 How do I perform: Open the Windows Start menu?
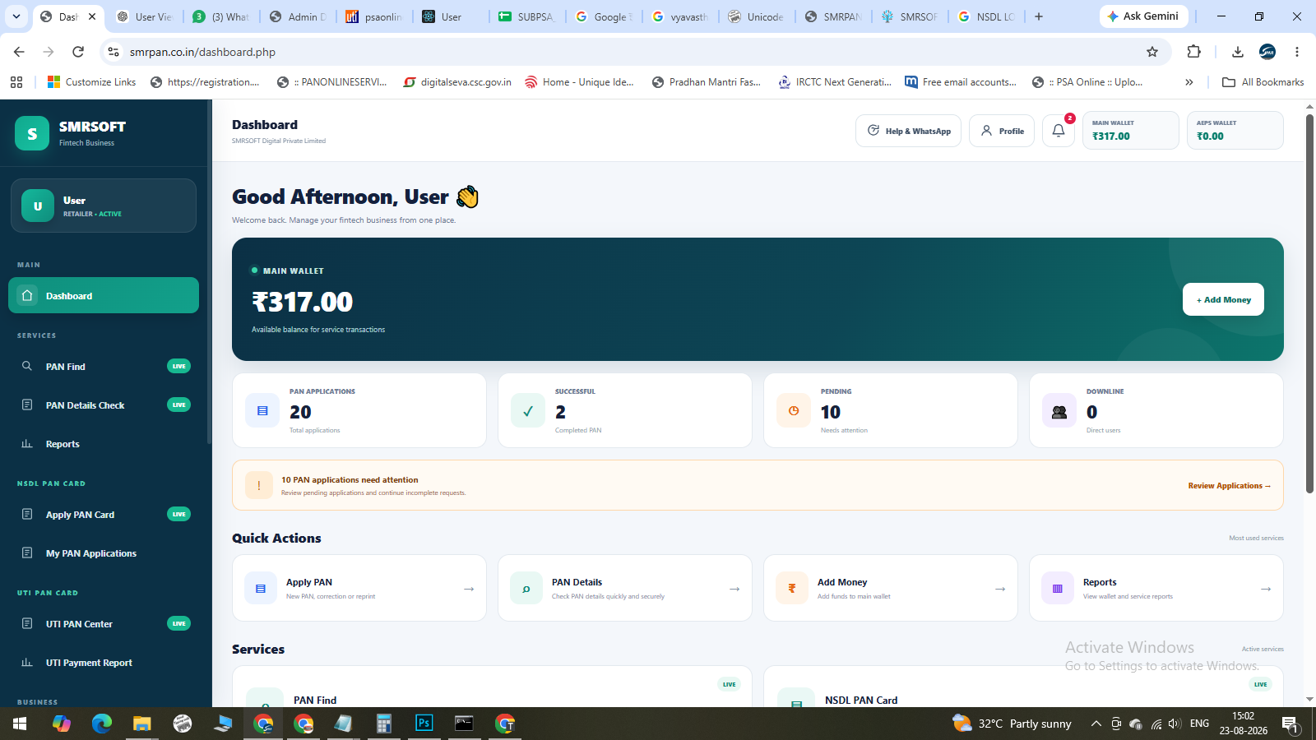coord(20,724)
